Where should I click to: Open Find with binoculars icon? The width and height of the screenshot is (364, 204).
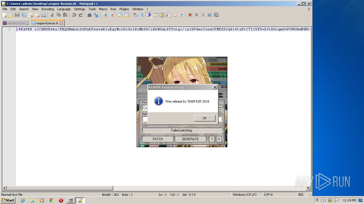tap(90, 15)
